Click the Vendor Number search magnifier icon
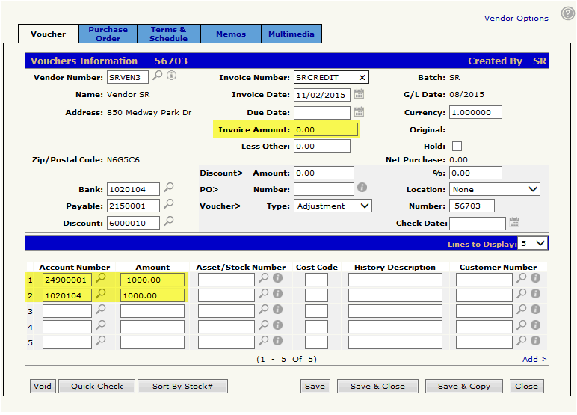 coord(157,76)
